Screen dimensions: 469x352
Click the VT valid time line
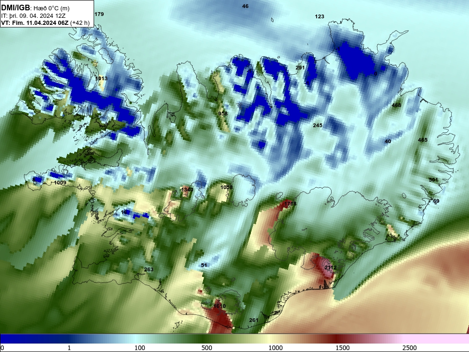[x=45, y=23]
